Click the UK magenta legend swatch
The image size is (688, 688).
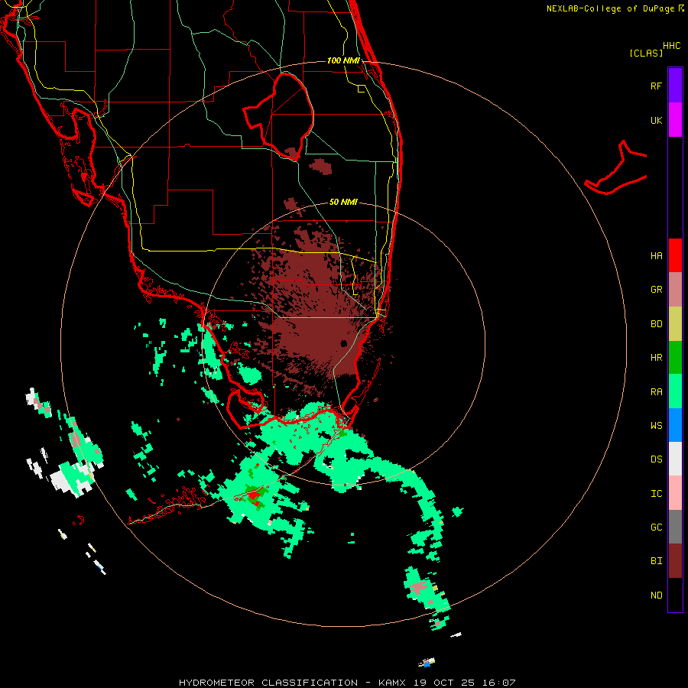click(x=675, y=120)
